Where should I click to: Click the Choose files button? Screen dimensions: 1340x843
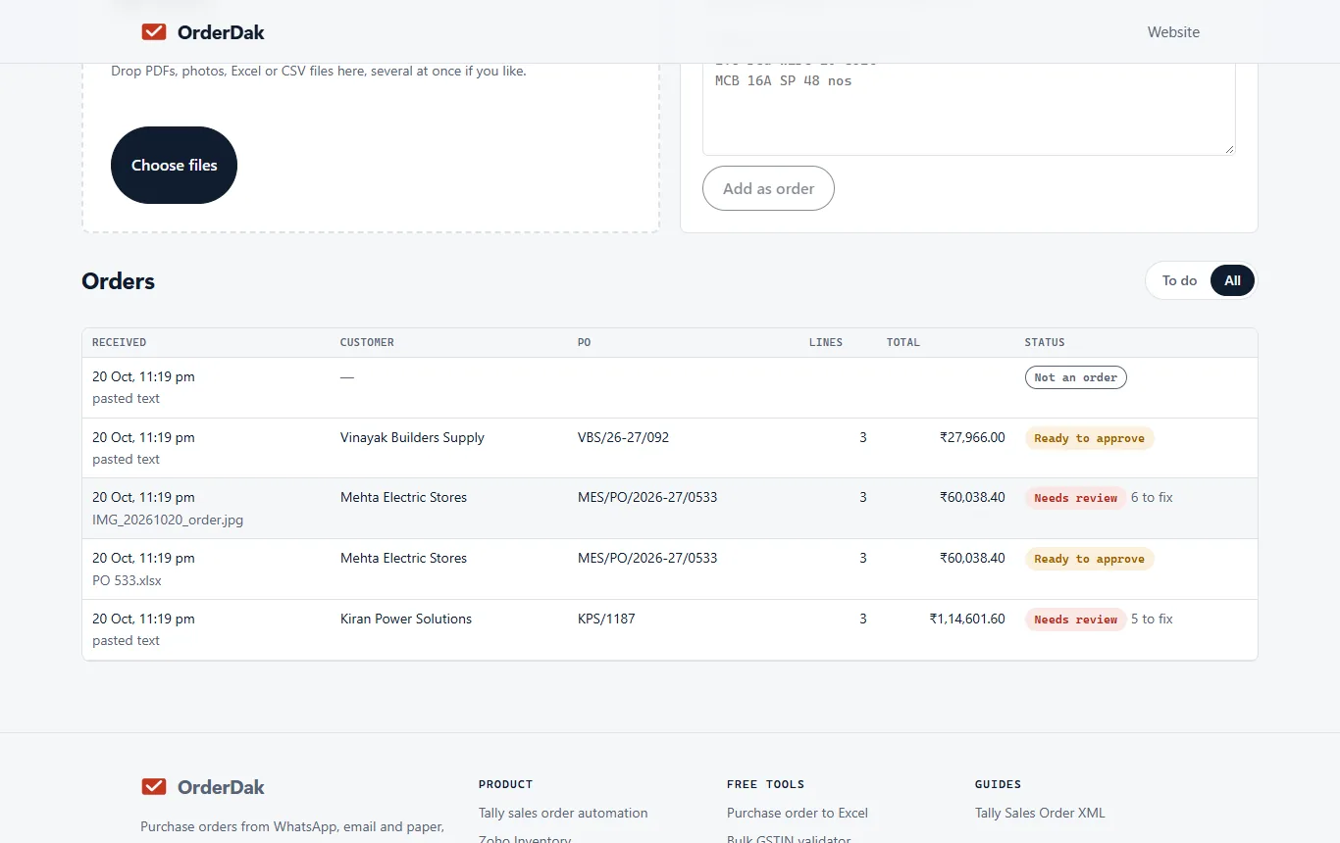tap(174, 165)
